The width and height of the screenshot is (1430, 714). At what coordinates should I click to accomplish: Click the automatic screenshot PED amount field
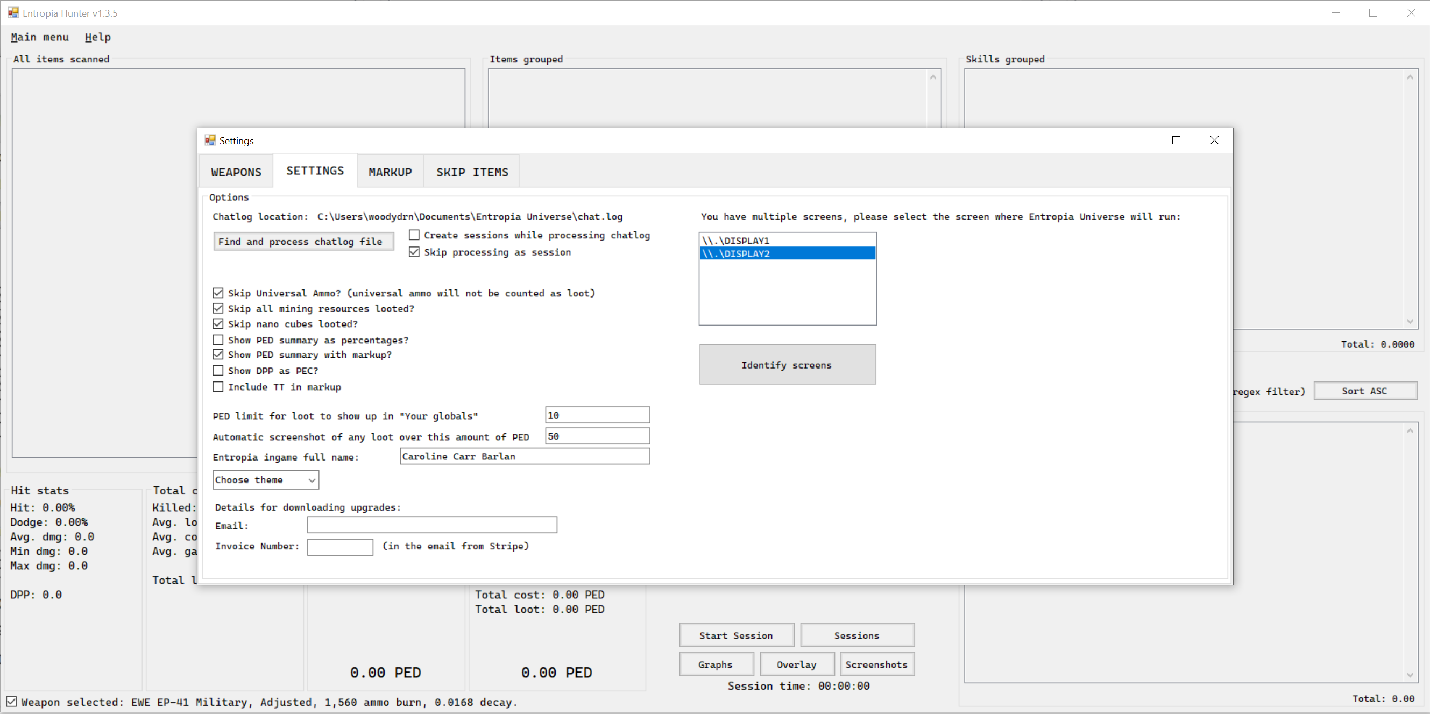point(597,436)
